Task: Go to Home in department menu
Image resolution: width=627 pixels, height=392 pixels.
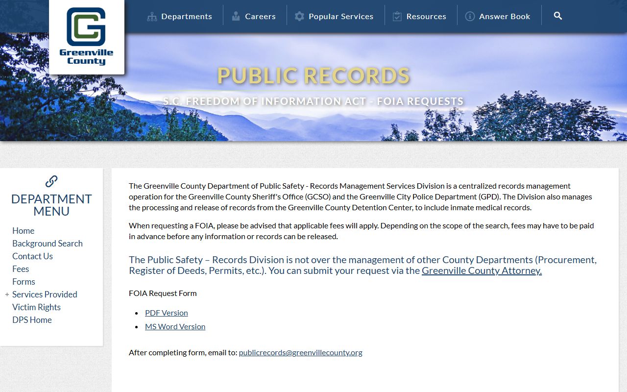Action: (x=23, y=231)
